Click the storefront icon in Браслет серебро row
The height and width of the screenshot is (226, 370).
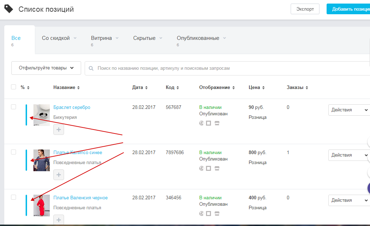(217, 123)
